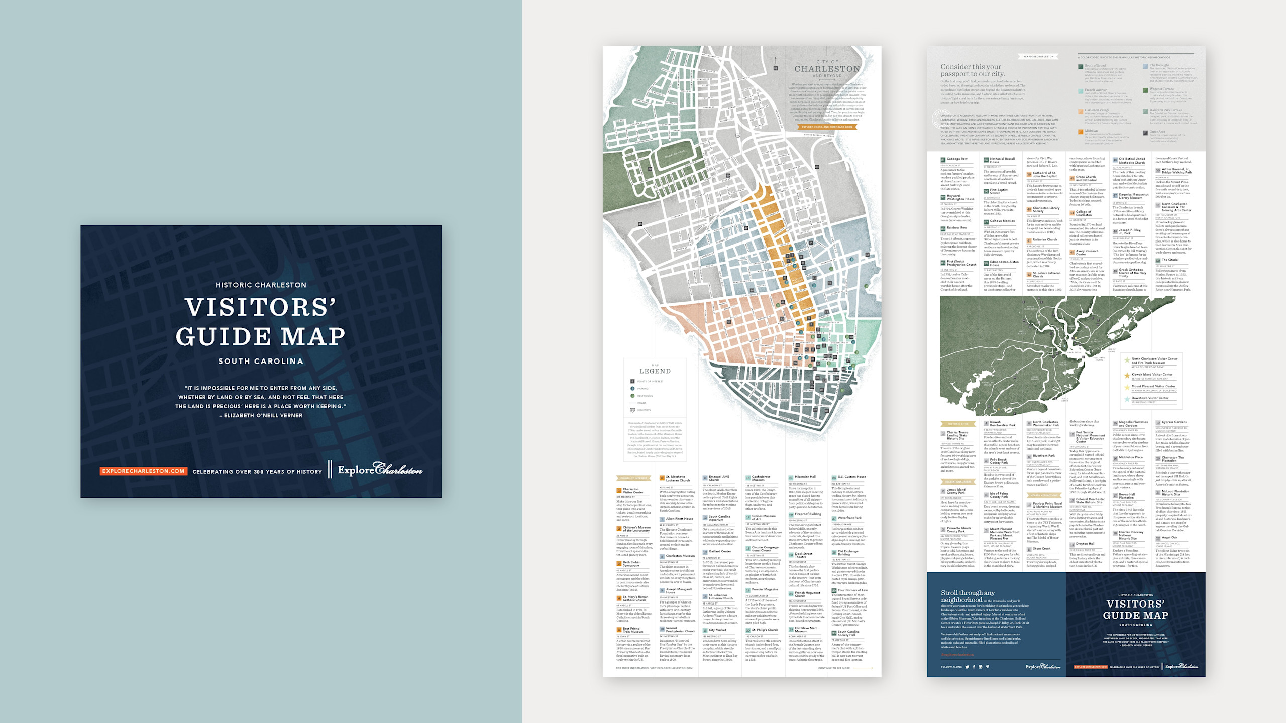The width and height of the screenshot is (1286, 723).
Task: Click the star beside Downtown Visitor Center
Action: click(x=1127, y=399)
